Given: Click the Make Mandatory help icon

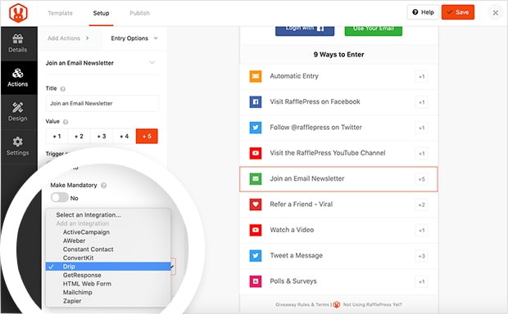Looking at the screenshot, I should 104,186.
